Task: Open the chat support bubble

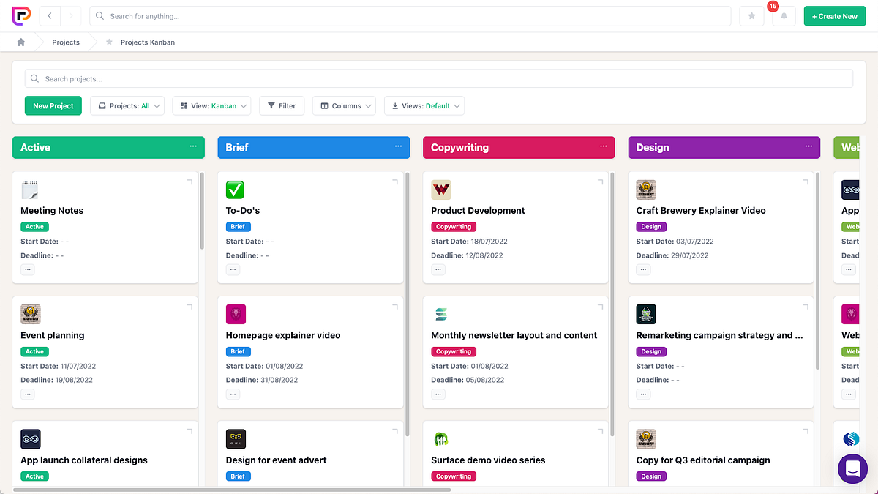Action: 852,468
